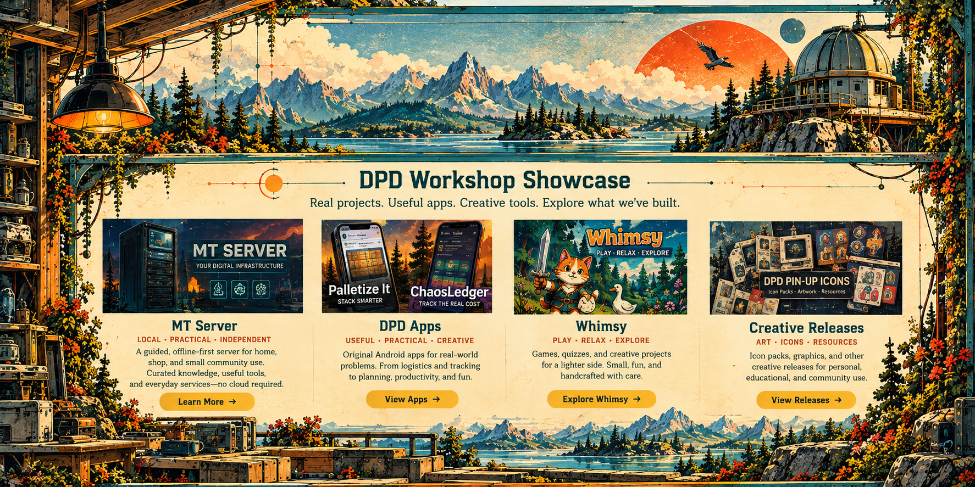Open the Whimsy cat banner image

point(600,267)
